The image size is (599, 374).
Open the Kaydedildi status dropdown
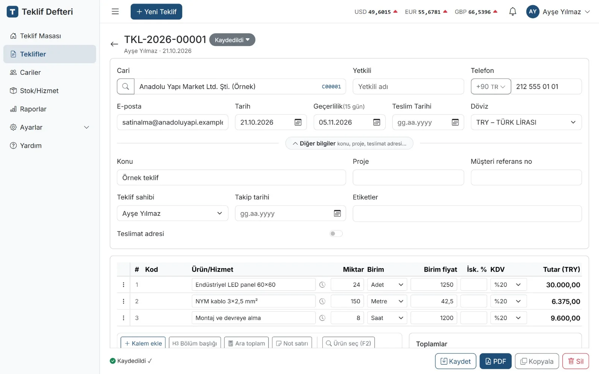tap(232, 40)
